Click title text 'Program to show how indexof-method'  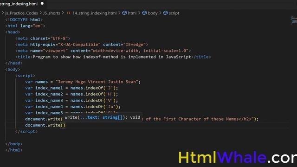75,57
